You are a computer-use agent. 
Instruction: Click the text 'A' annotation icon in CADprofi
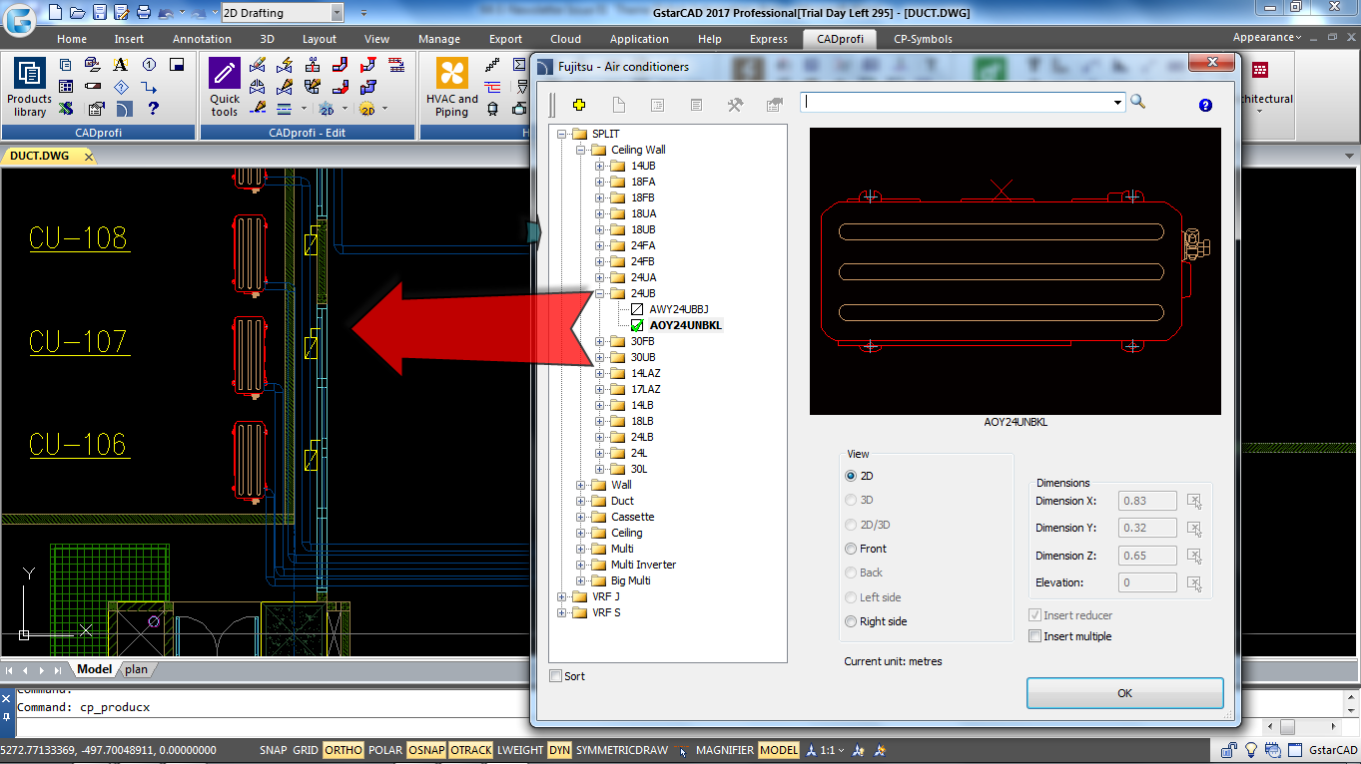pyautogui.click(x=121, y=64)
